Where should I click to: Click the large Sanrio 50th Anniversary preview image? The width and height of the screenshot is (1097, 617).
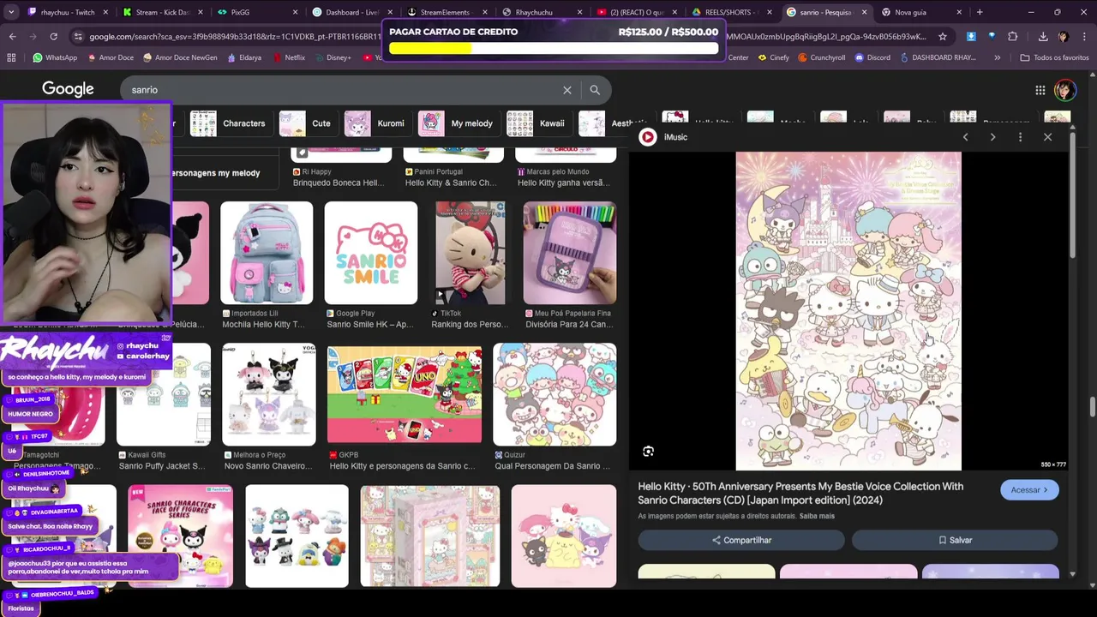coord(848,311)
